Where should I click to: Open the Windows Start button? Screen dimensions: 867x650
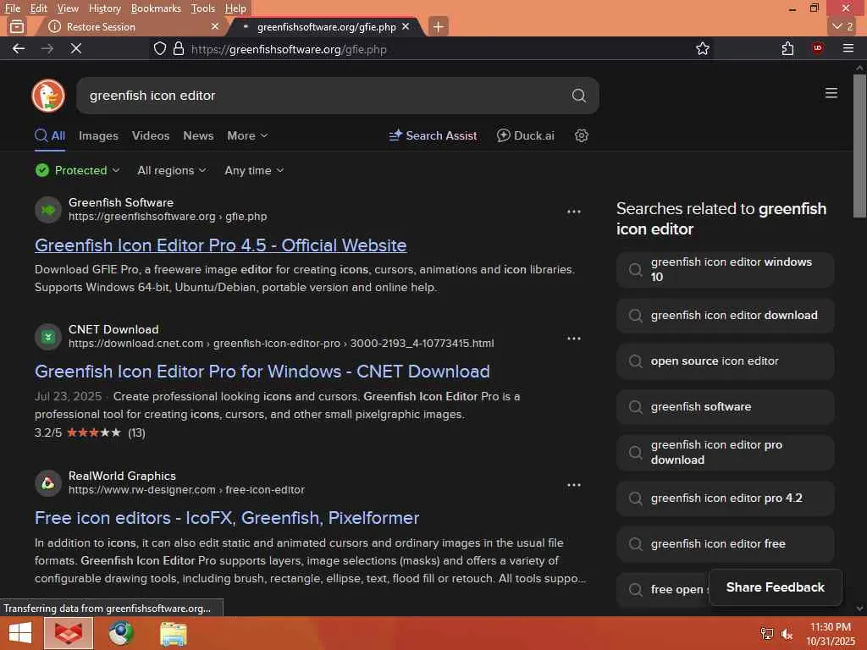20,633
